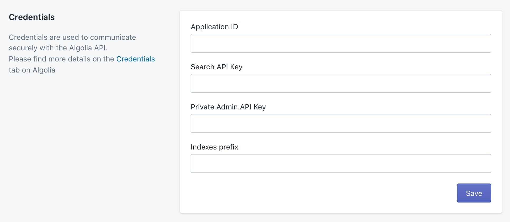Click the 'tab on Algolia' text
The width and height of the screenshot is (510, 222).
point(32,70)
